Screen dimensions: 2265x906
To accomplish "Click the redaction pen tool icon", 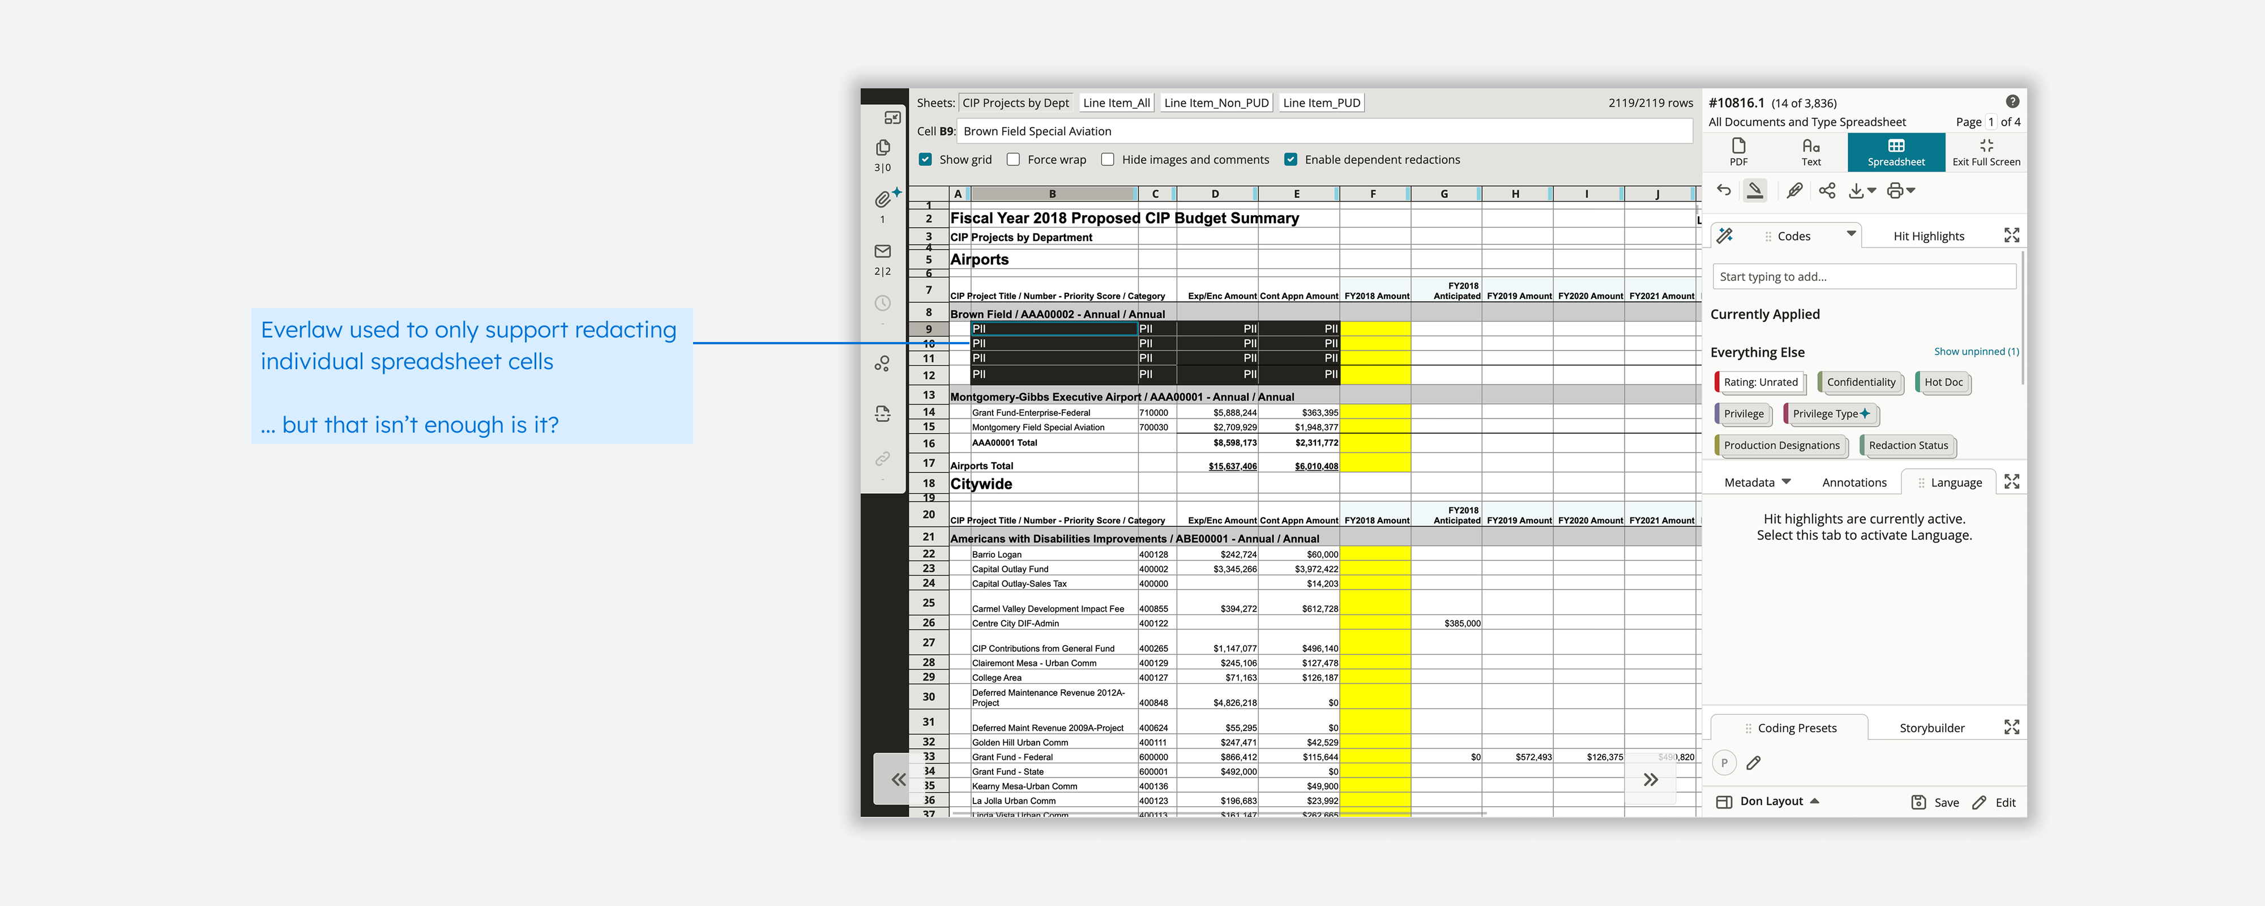I will pyautogui.click(x=1754, y=190).
